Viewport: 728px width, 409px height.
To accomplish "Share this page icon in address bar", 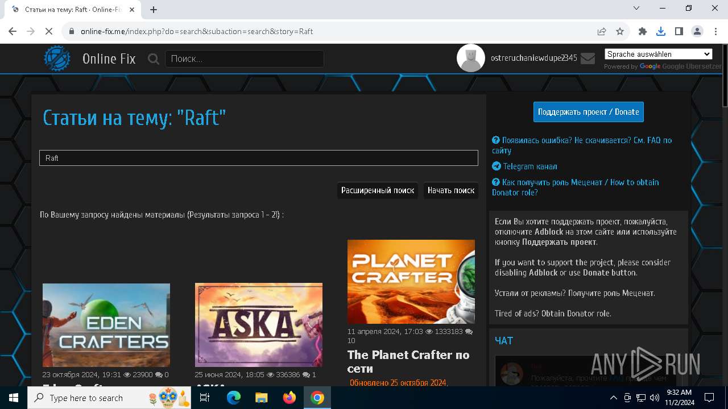I will pyautogui.click(x=602, y=31).
